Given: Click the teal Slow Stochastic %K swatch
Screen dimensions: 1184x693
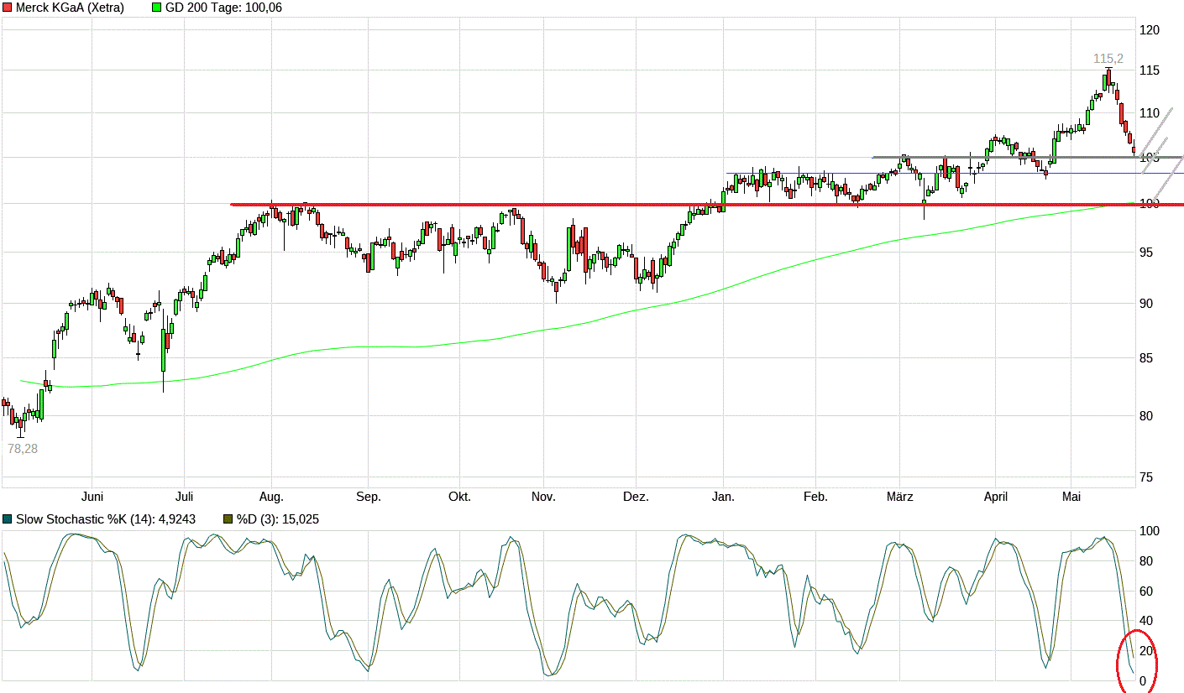Looking at the screenshot, I should [x=8, y=519].
